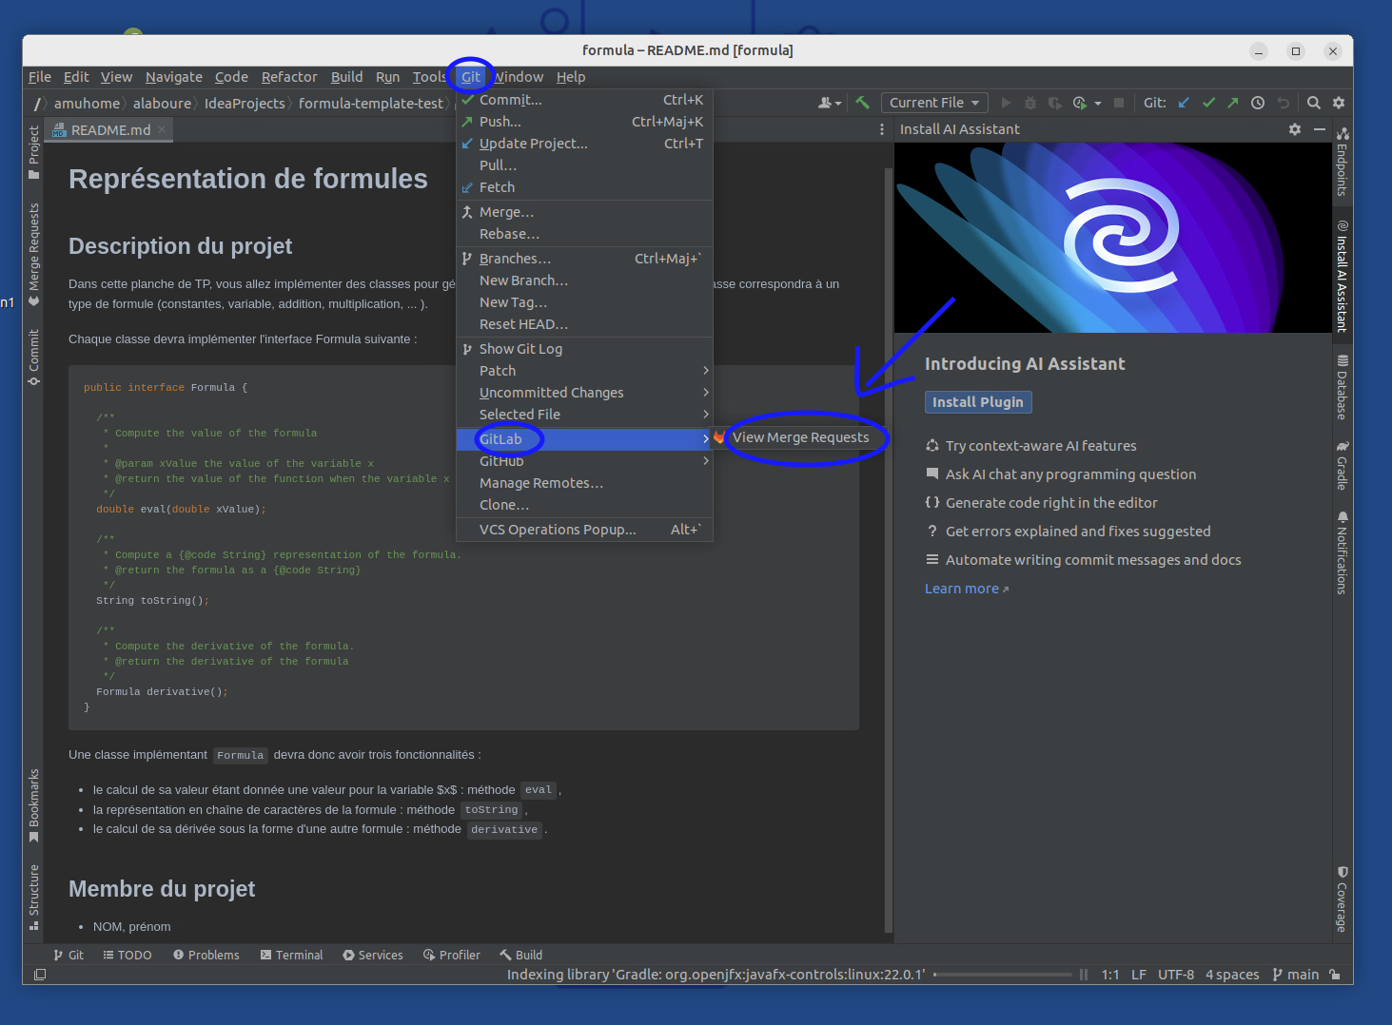The image size is (1392, 1025).
Task: Open Git history clock icon
Action: [1258, 103]
